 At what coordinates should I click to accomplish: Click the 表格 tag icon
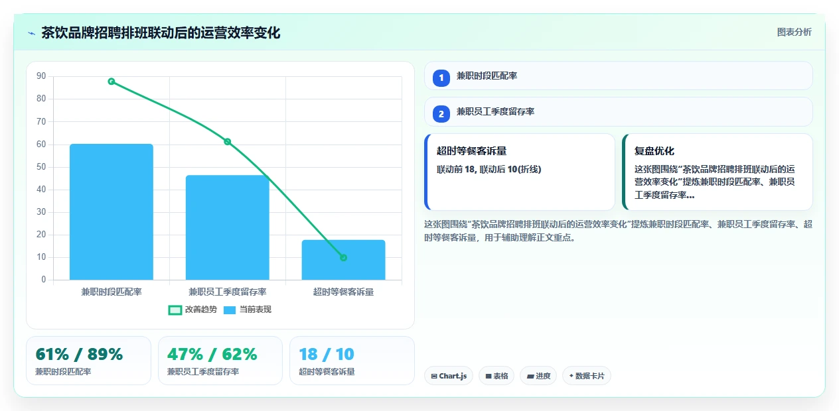[x=489, y=376]
